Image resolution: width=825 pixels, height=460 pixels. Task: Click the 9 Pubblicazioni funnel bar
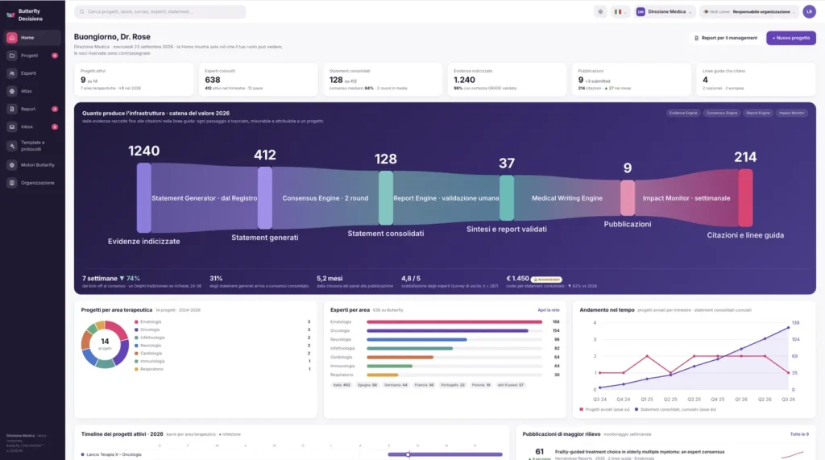pyautogui.click(x=627, y=198)
